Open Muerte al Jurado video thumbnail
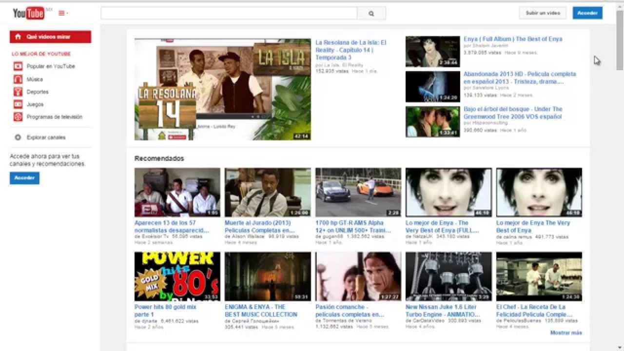The width and height of the screenshot is (624, 351). click(x=268, y=193)
